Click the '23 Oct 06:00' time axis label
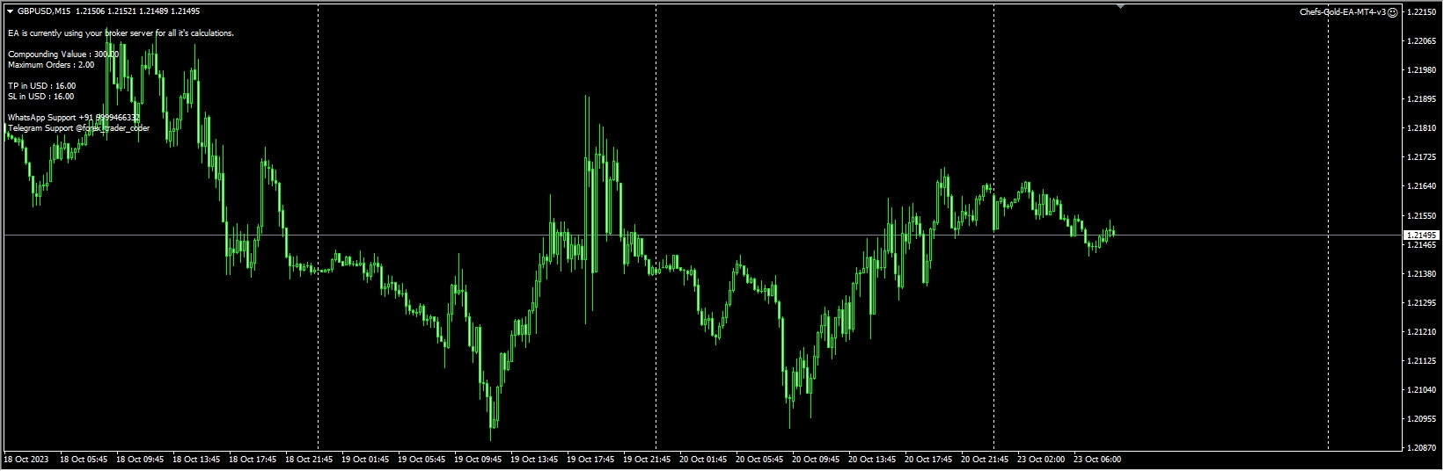This screenshot has height=471, width=1444. click(1098, 459)
